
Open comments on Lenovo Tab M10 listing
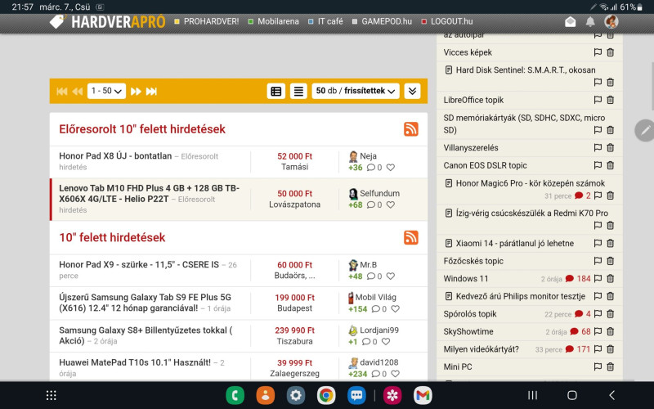pyautogui.click(x=374, y=205)
